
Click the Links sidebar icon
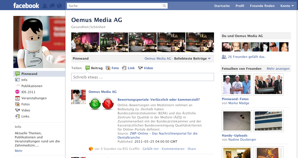17,116
